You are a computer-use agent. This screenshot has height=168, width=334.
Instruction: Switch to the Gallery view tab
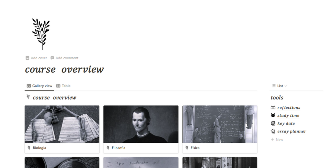(40, 86)
